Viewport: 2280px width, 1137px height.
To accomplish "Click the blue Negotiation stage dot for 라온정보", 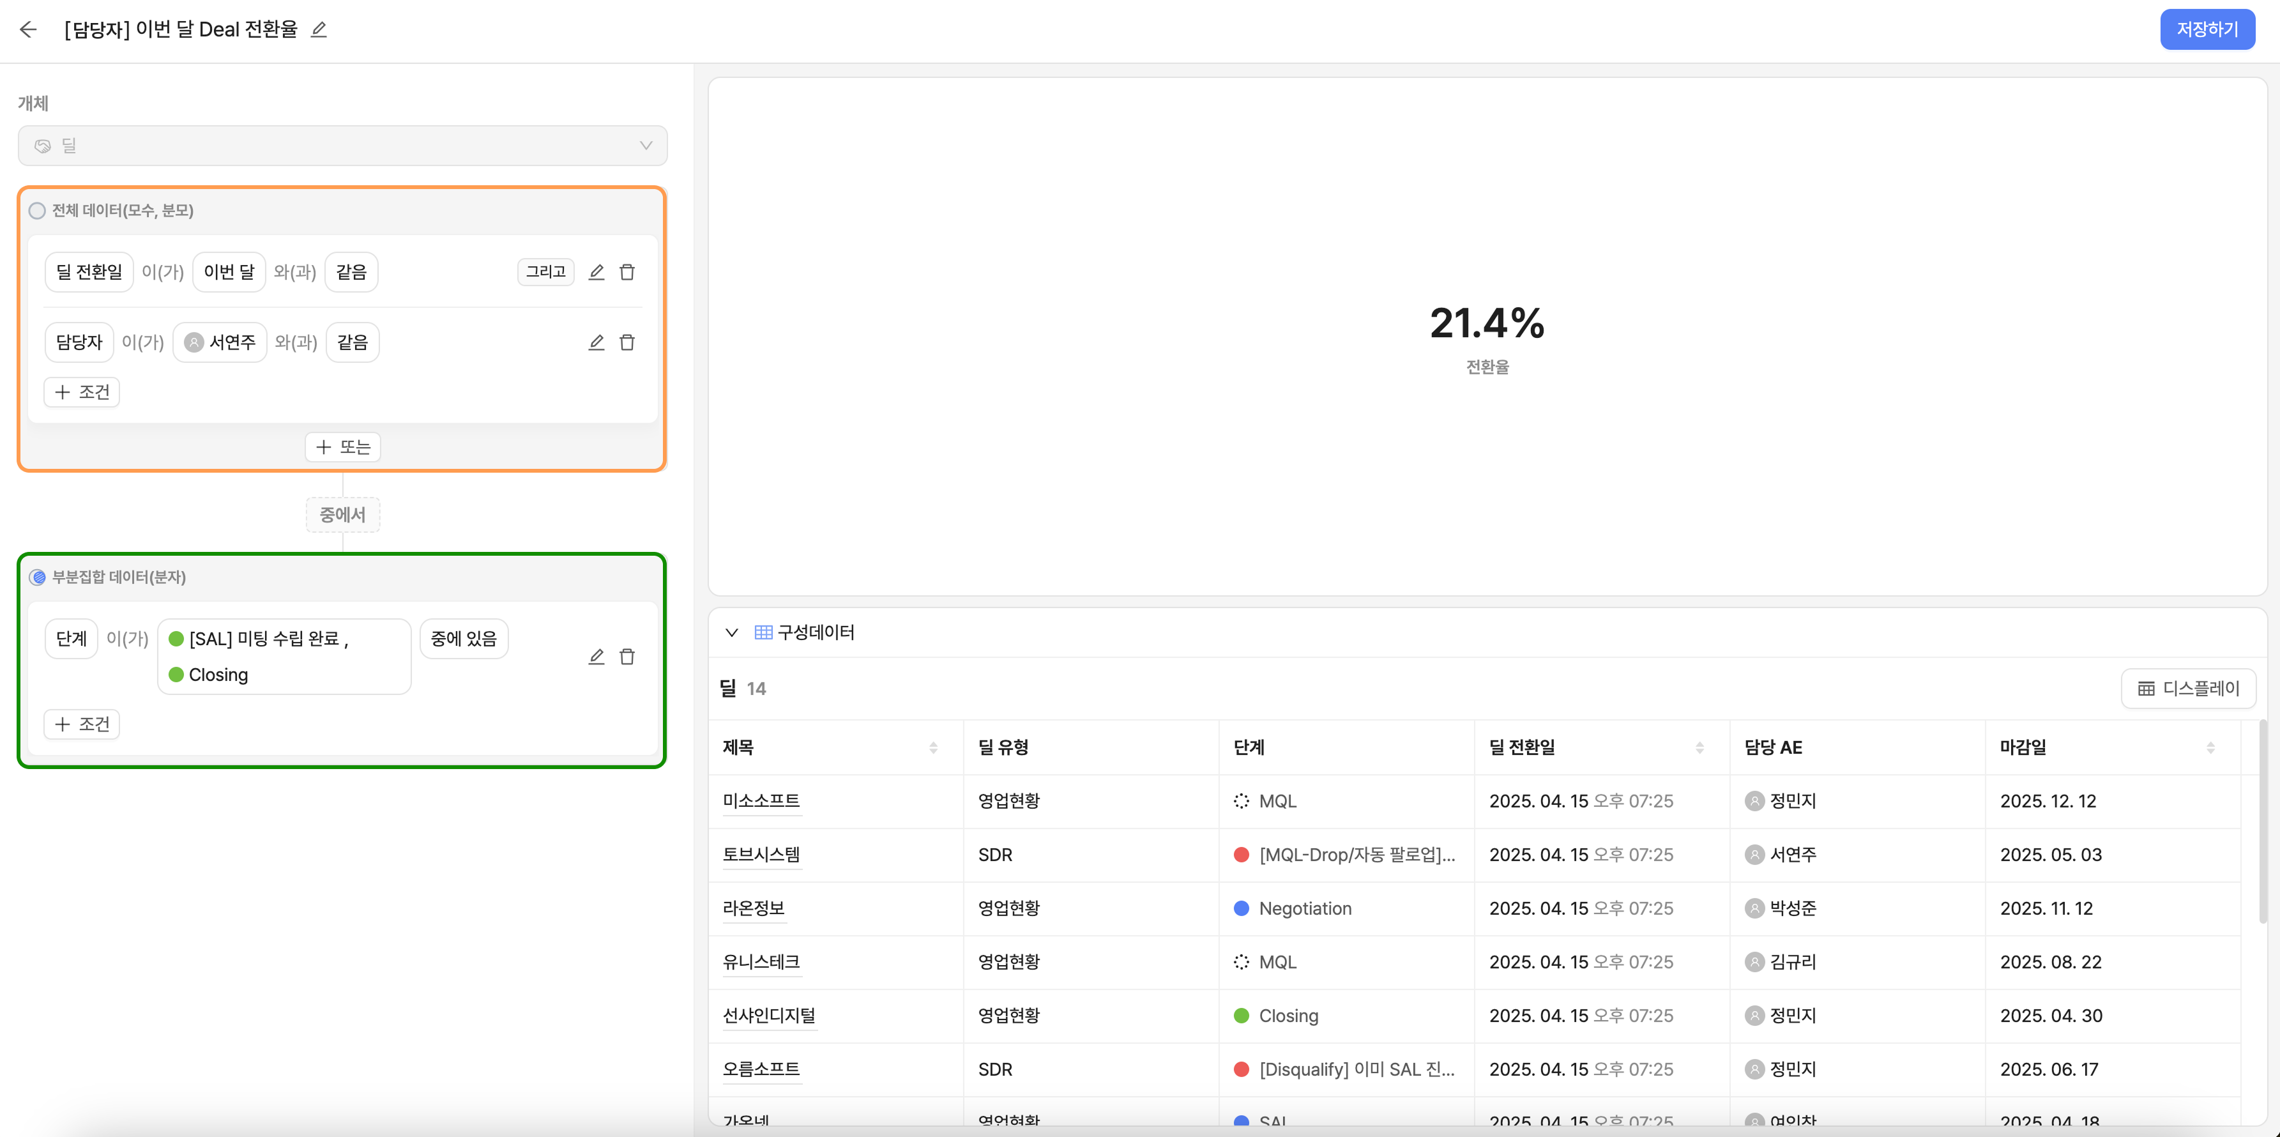I will (1241, 908).
